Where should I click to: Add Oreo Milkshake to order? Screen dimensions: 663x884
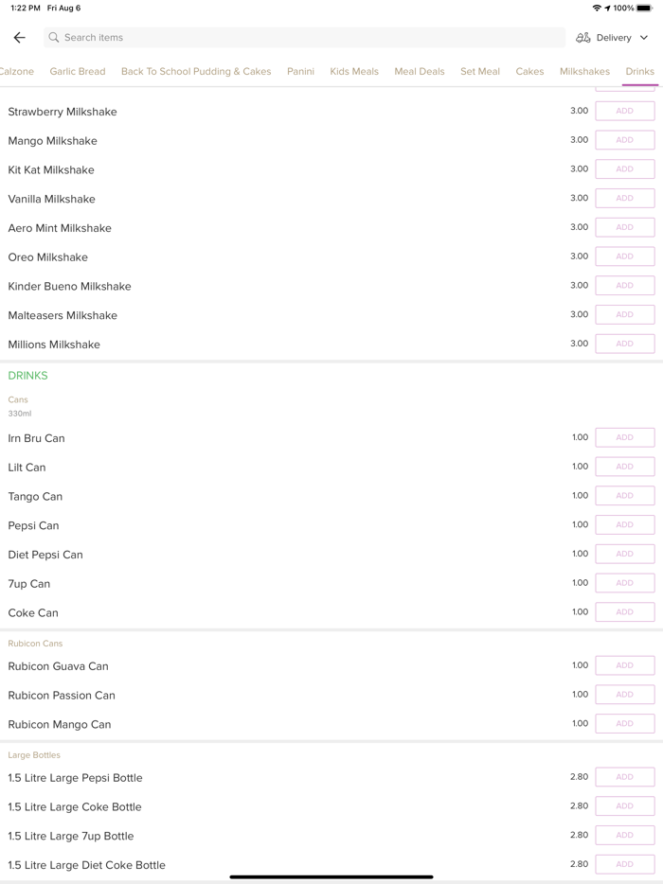tap(624, 256)
